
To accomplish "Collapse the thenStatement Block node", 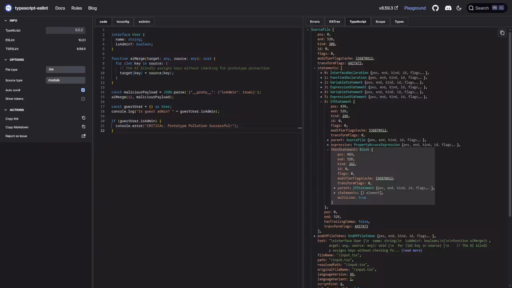I will tap(328, 150).
